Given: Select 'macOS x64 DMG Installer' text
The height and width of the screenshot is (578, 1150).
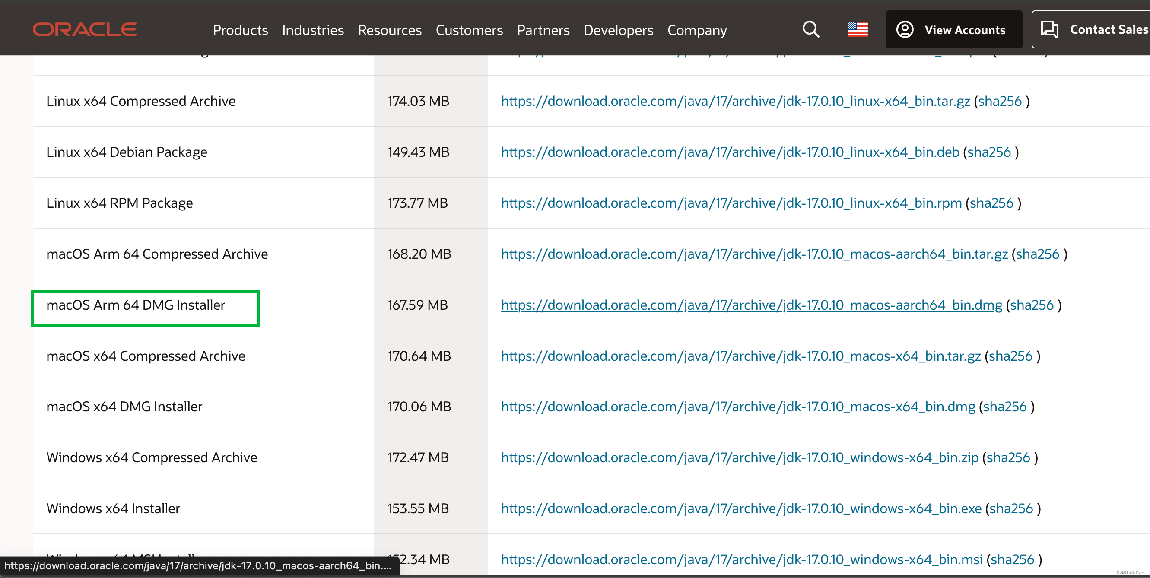Looking at the screenshot, I should click(124, 407).
